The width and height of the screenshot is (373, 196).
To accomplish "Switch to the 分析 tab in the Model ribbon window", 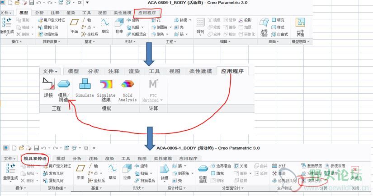I will pyautogui.click(x=39, y=13).
